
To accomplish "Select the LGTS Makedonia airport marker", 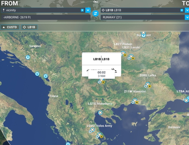I will 100,113.
